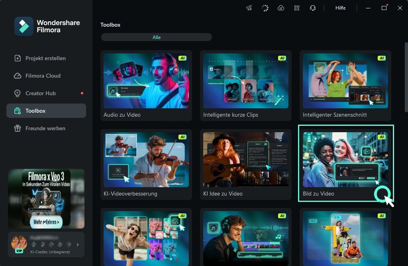408x266 pixels.
Task: Open the apps grid icon
Action: click(x=296, y=8)
